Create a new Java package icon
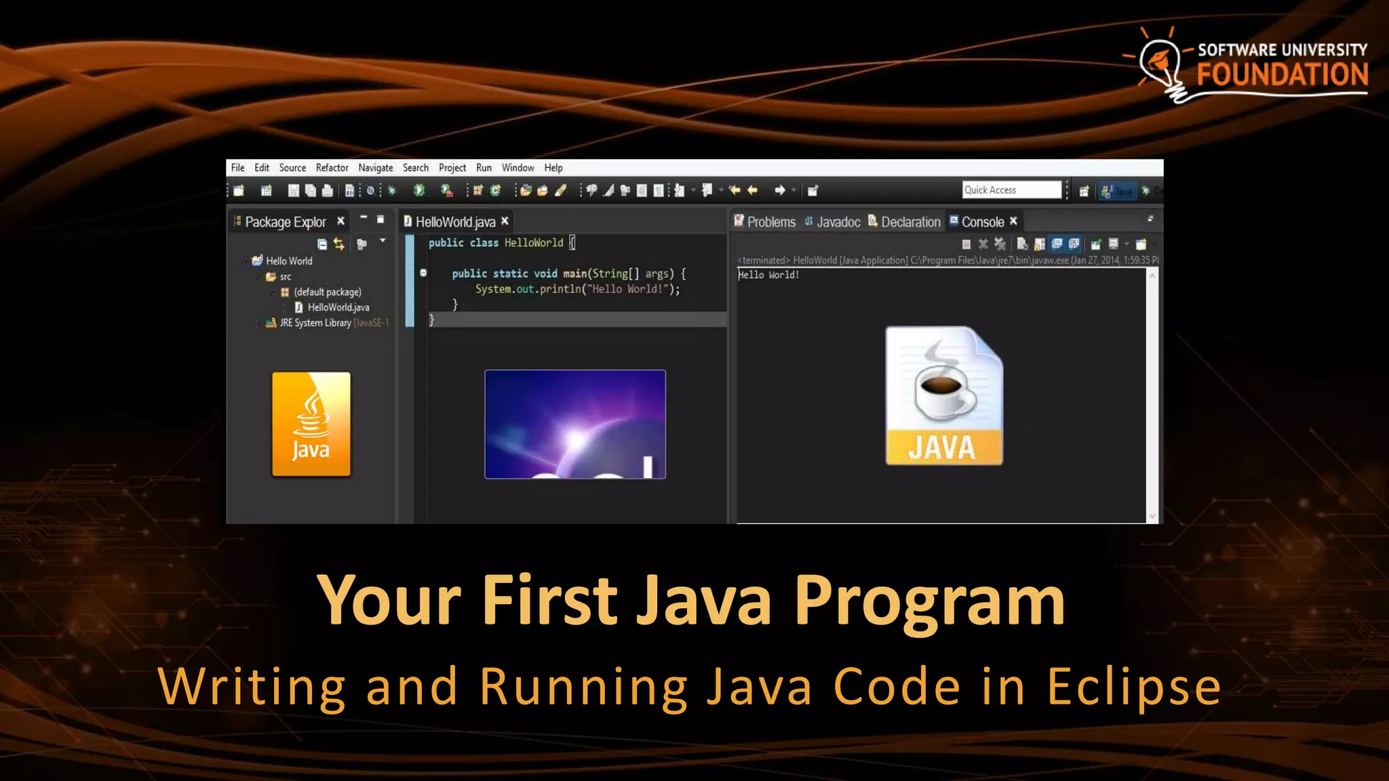This screenshot has height=781, width=1389. click(x=478, y=191)
